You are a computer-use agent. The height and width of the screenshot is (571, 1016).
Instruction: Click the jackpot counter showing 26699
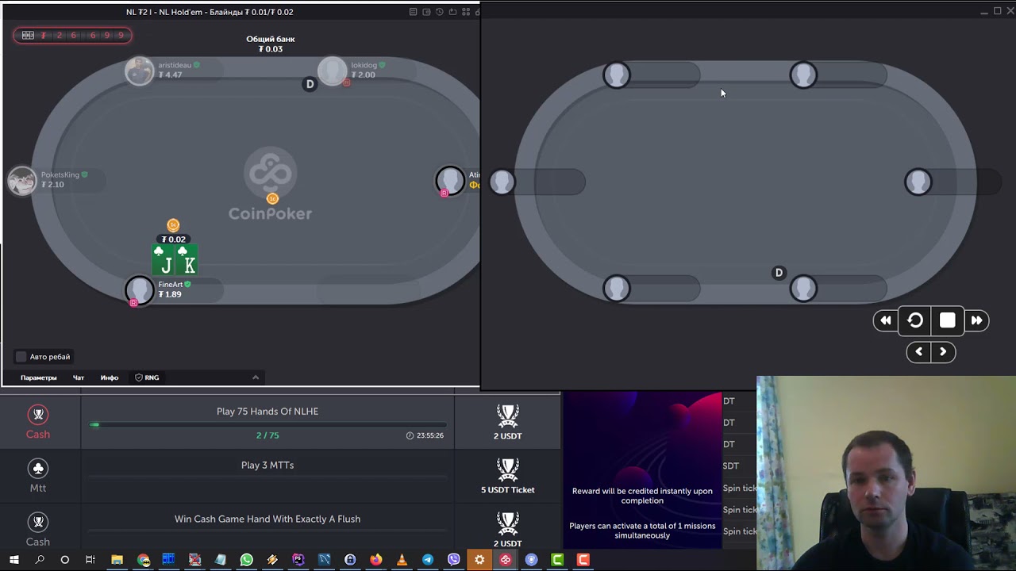pos(72,35)
